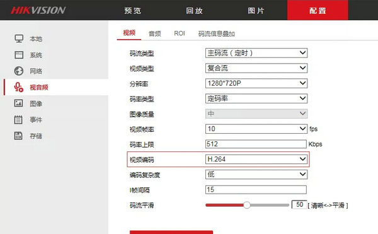
Task: Open the 码流类型 dropdown
Action: point(256,53)
